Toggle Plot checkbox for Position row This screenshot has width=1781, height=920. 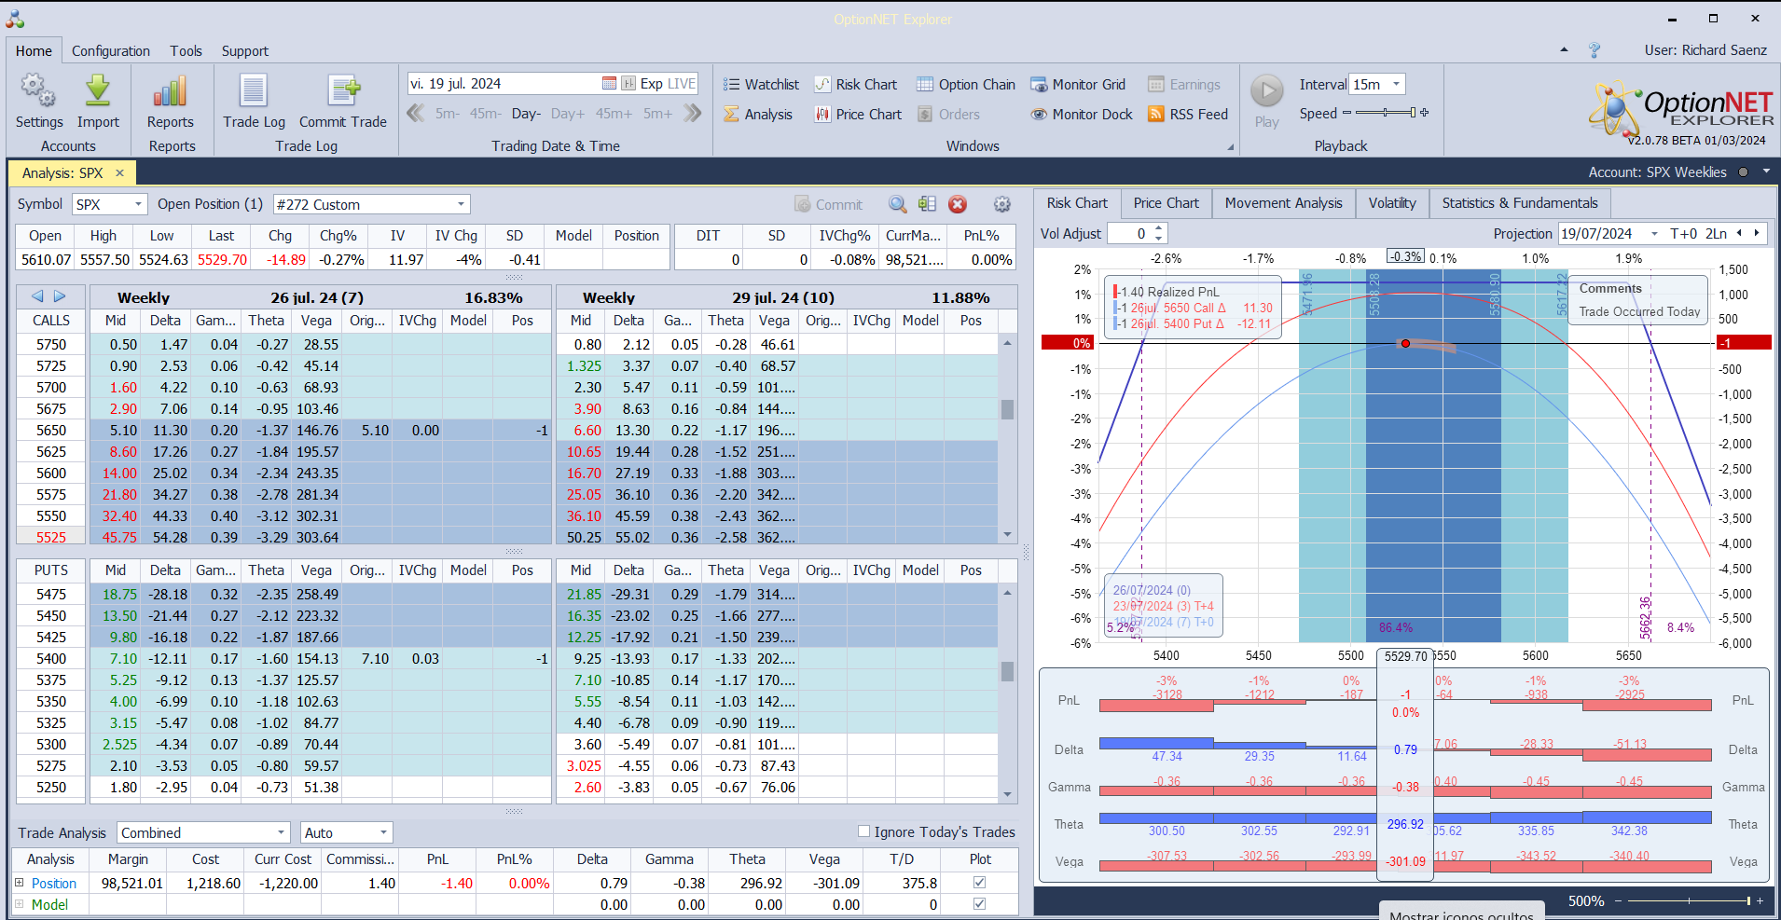pyautogui.click(x=979, y=883)
